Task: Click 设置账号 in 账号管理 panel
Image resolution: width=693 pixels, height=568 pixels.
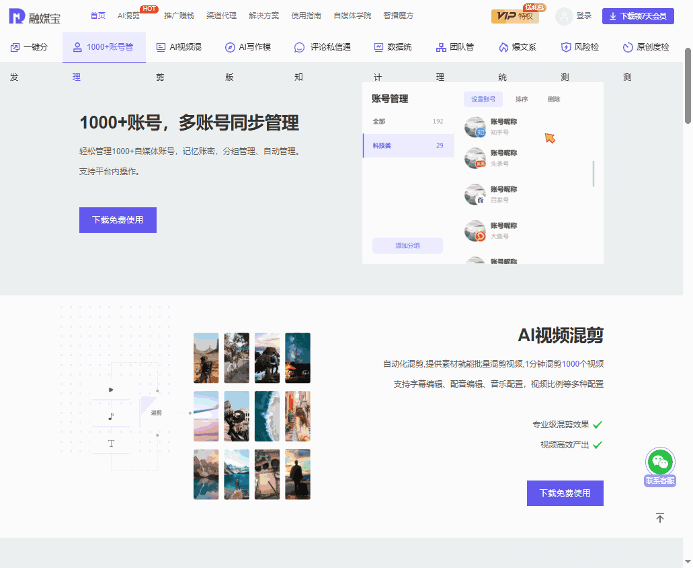Action: (x=483, y=99)
